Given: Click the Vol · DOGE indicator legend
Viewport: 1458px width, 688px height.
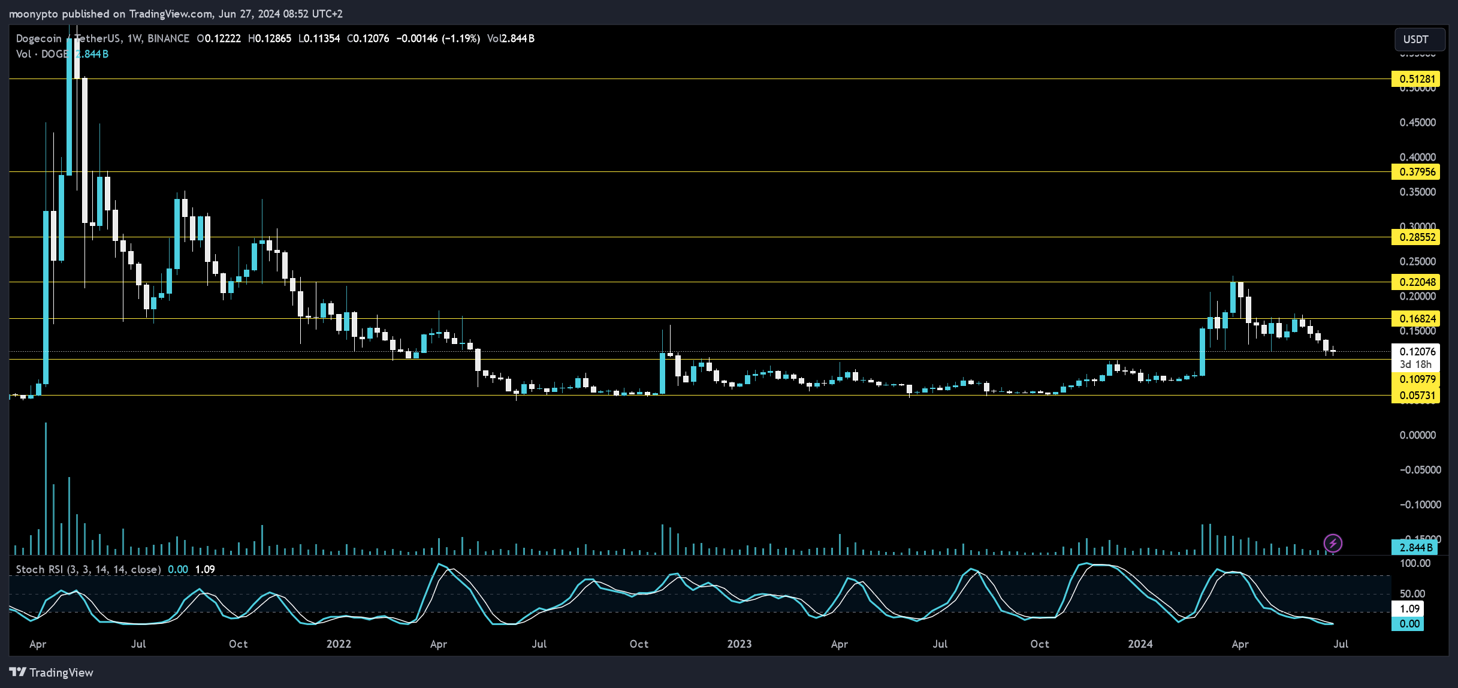Looking at the screenshot, I should 42,54.
